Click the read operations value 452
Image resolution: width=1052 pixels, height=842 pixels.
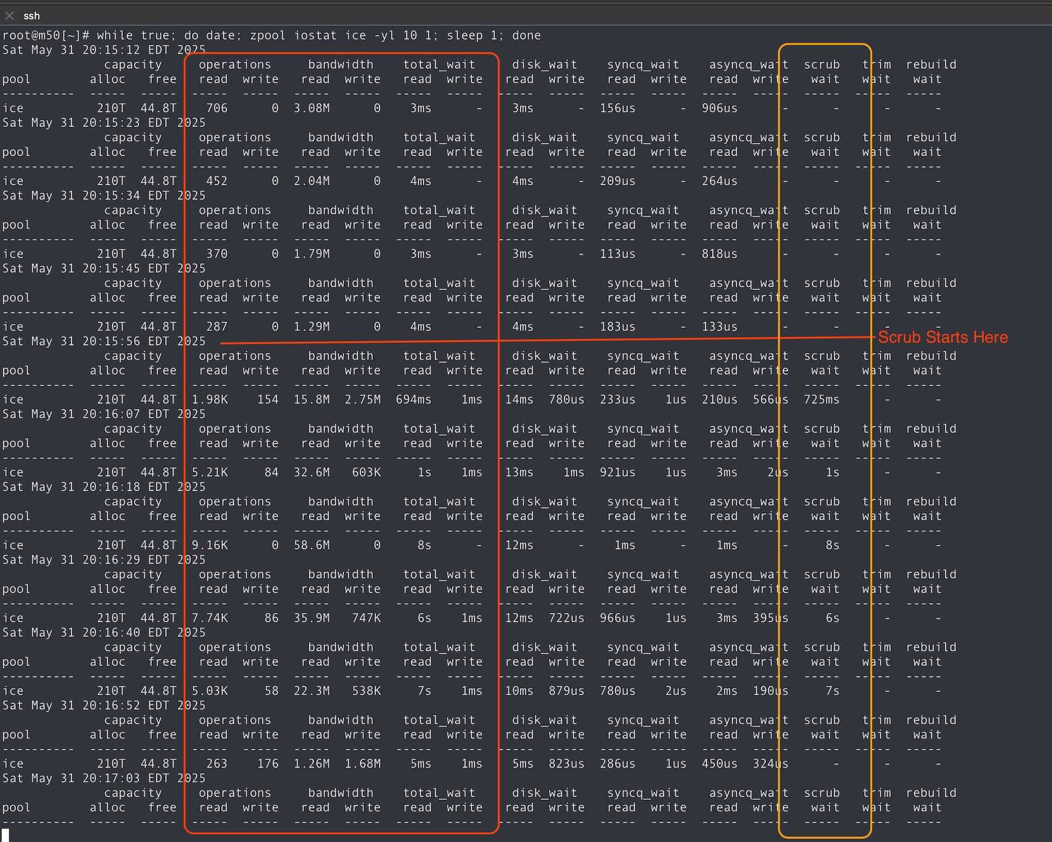pos(217,181)
